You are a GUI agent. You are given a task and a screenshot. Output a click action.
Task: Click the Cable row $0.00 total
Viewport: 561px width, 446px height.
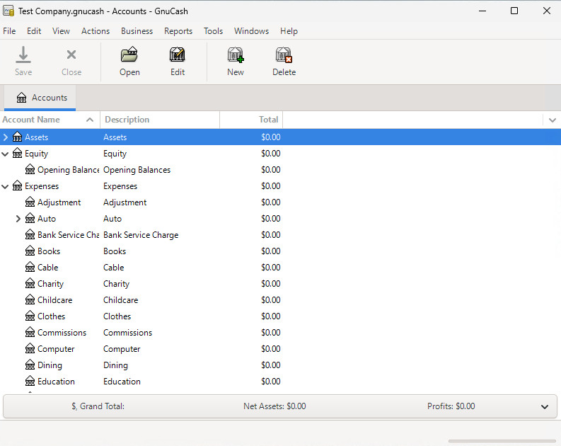[x=270, y=268]
